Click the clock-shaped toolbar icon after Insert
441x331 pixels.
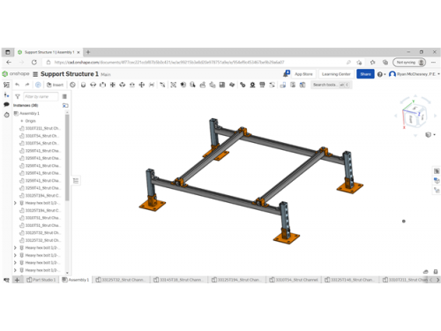pos(72,85)
